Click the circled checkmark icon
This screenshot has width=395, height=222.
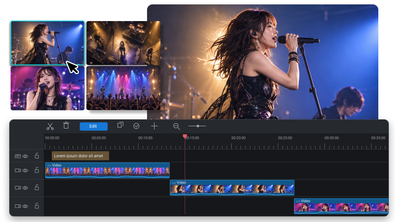[x=136, y=126]
